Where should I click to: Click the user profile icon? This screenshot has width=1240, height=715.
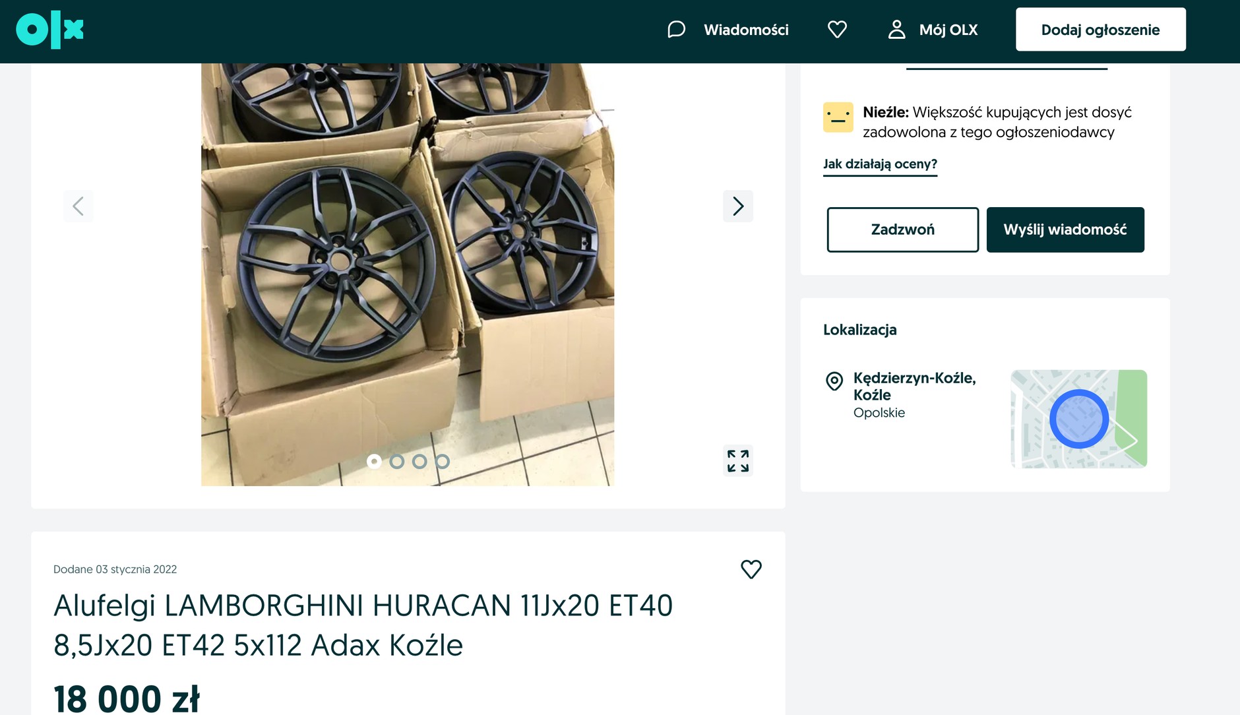pos(896,30)
